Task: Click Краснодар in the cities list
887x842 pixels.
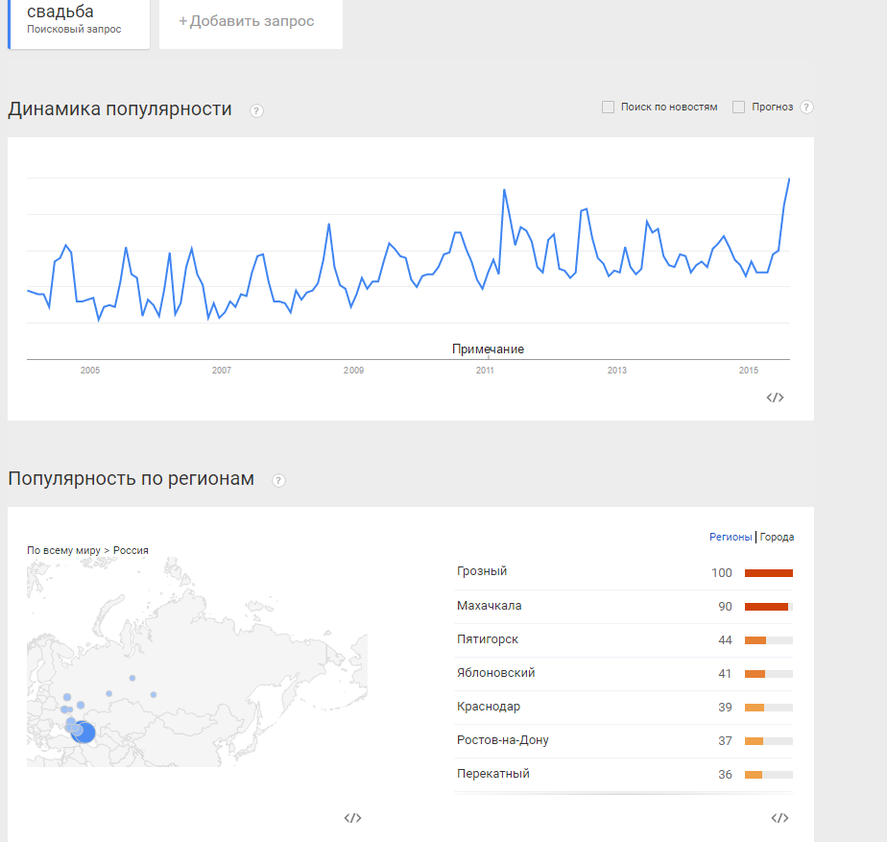Action: (x=489, y=707)
